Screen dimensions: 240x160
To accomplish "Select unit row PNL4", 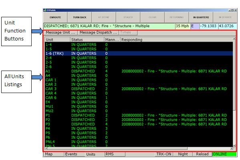I will (139, 142).
